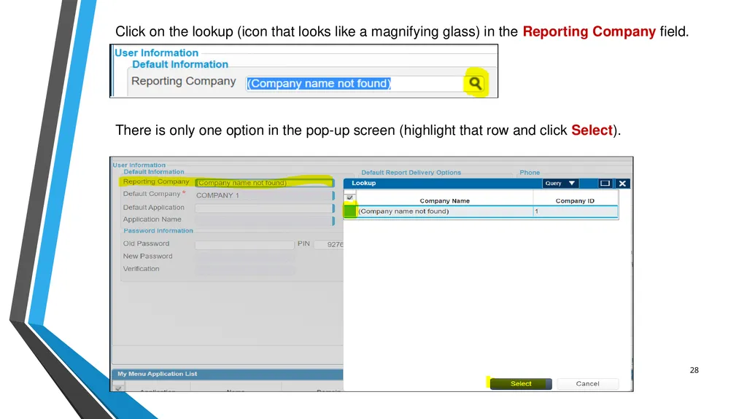Tick the header checkbox in Lookup grid
747x419 pixels.
point(349,197)
